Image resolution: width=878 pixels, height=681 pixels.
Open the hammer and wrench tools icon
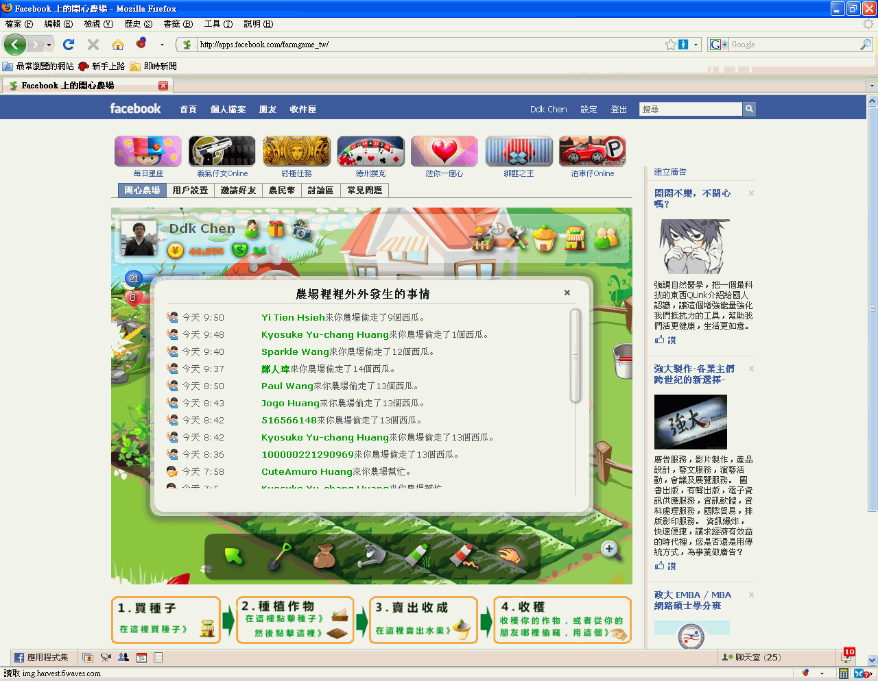(517, 238)
